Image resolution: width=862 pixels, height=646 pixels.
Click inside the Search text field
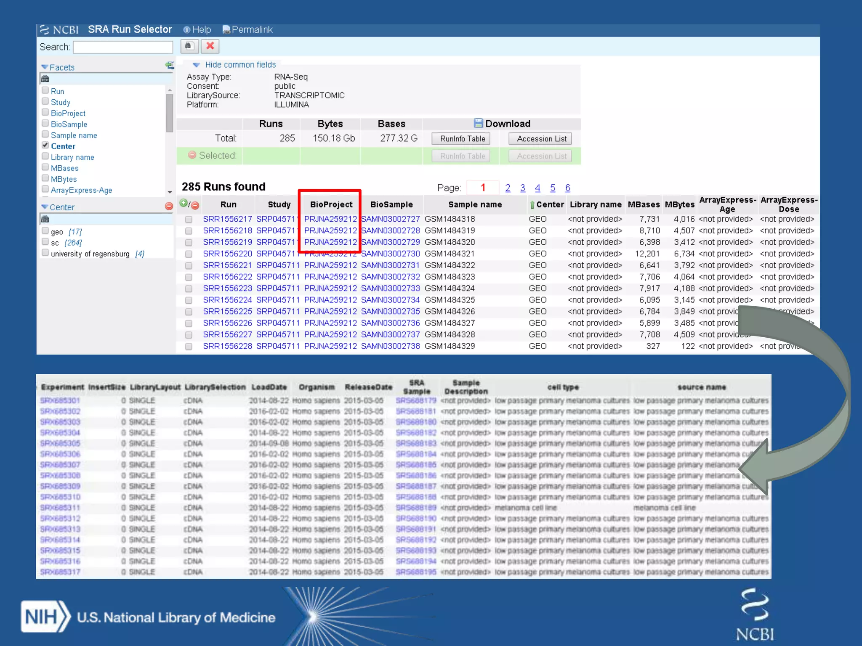coord(123,47)
